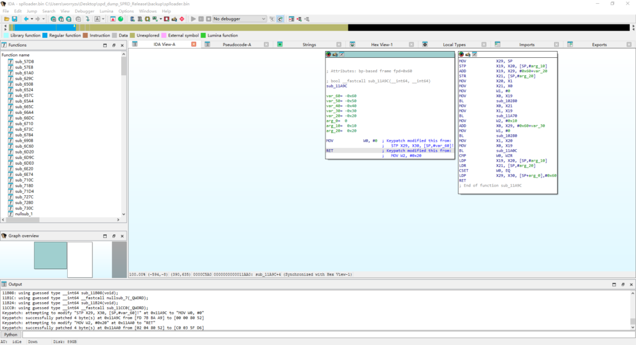
Task: Click 'BL sub_11A70' instruction in right node
Action: (x=489, y=116)
